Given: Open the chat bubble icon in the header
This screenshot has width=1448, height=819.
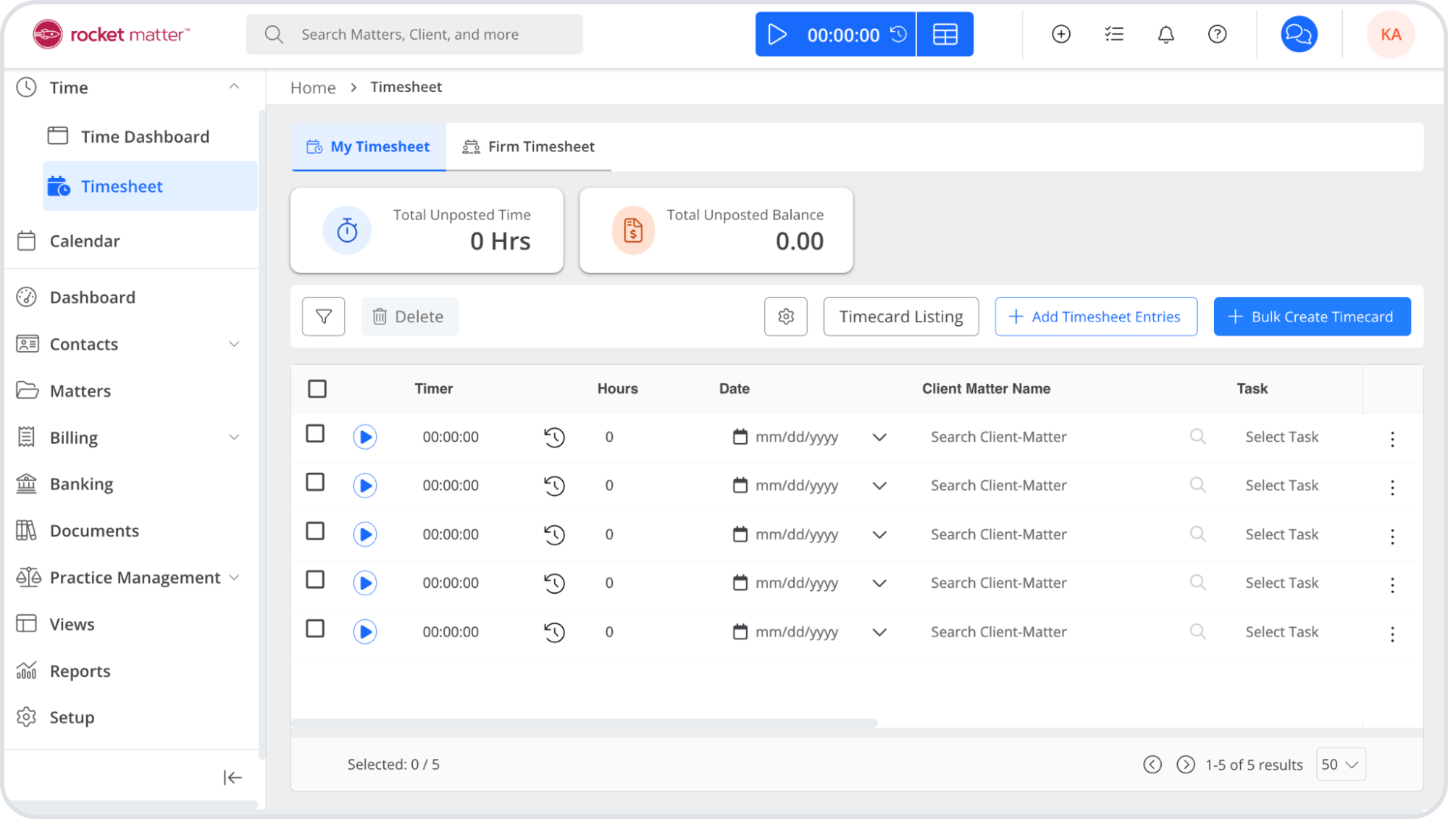Looking at the screenshot, I should click(1298, 33).
